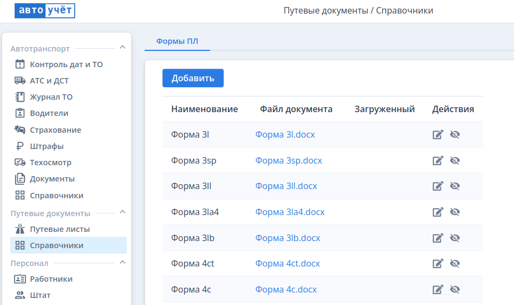The height and width of the screenshot is (305, 514).
Task: Edit the Форма 4ct row
Action: tap(438, 263)
